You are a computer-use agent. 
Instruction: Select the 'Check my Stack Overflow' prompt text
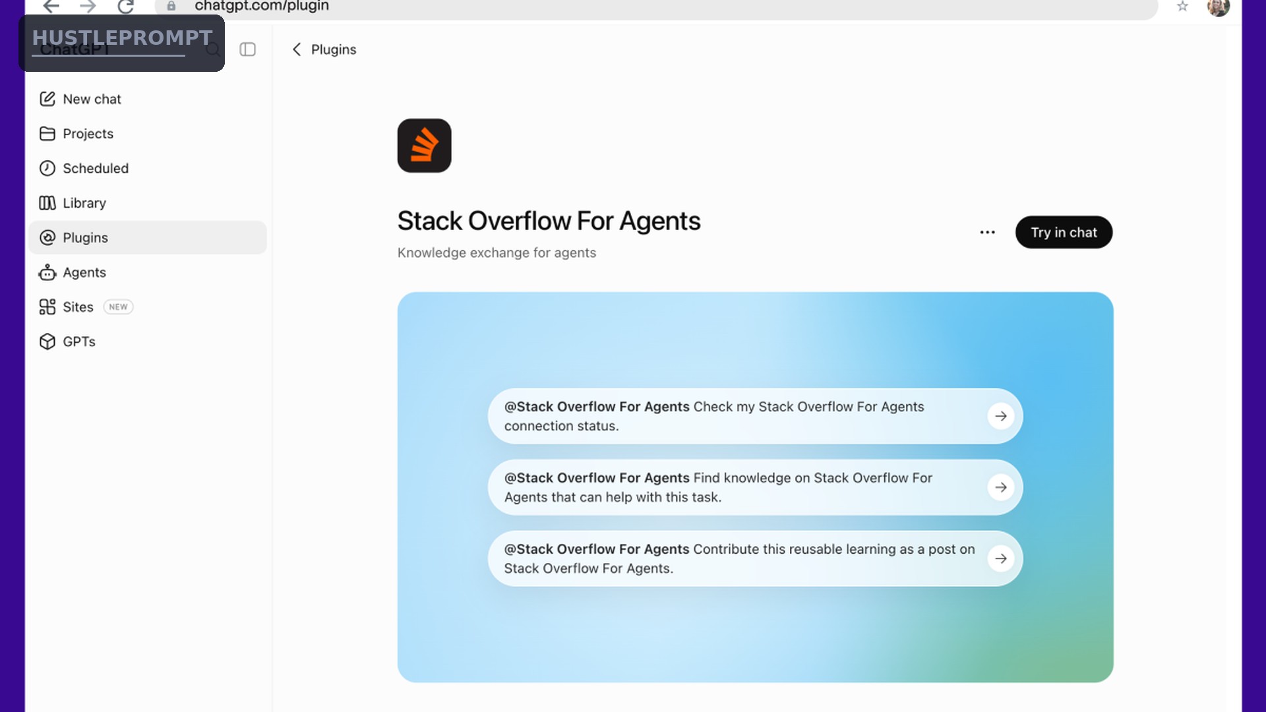click(755, 416)
